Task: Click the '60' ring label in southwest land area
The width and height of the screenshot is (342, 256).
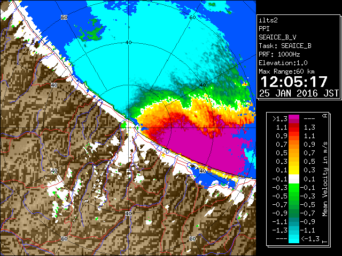Action: tap(64, 239)
